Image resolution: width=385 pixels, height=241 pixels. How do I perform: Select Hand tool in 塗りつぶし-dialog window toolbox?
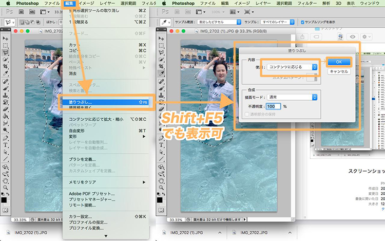[x=161, y=180]
